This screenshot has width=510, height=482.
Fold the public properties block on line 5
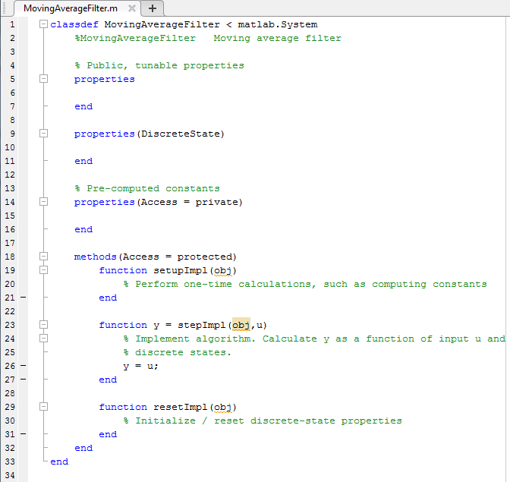(43, 79)
